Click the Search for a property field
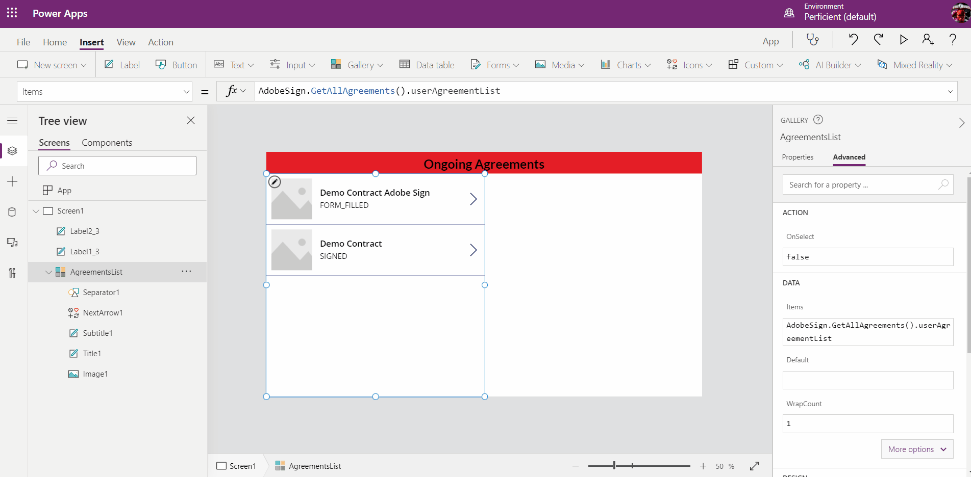971x477 pixels. (868, 184)
